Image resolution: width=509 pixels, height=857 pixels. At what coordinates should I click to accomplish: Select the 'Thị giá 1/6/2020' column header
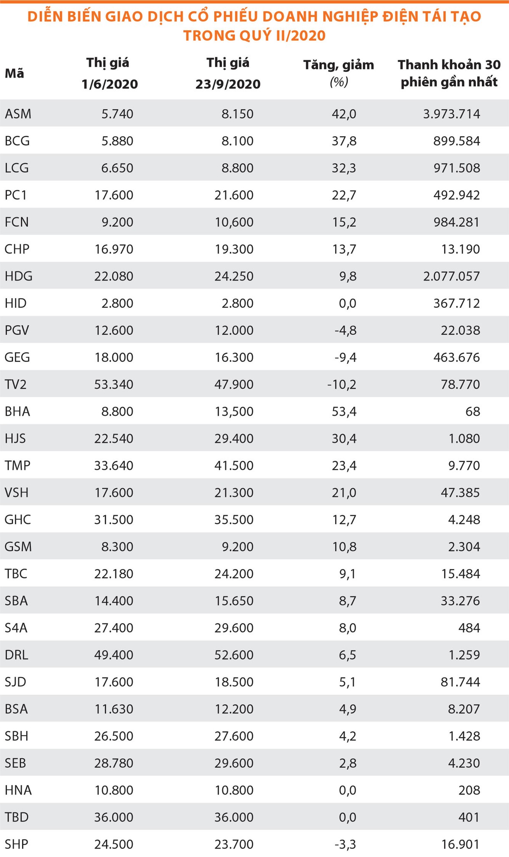(x=109, y=73)
